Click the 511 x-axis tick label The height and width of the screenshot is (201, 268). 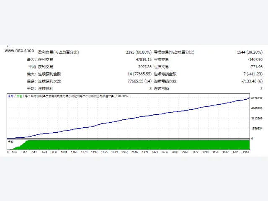[x=34, y=152]
